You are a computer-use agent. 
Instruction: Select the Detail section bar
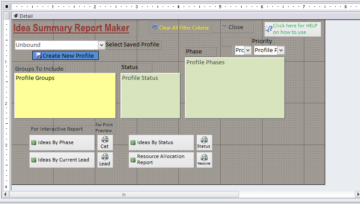pos(186,16)
